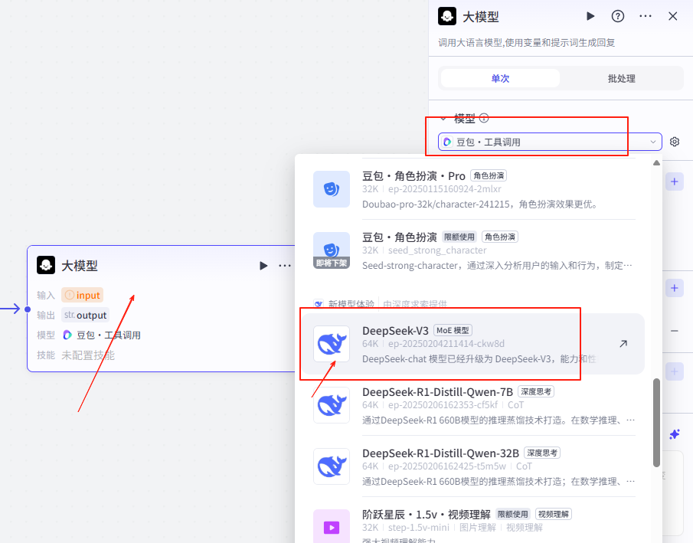
Task: Click 未配置技能 text on canvas node
Action: coord(88,355)
